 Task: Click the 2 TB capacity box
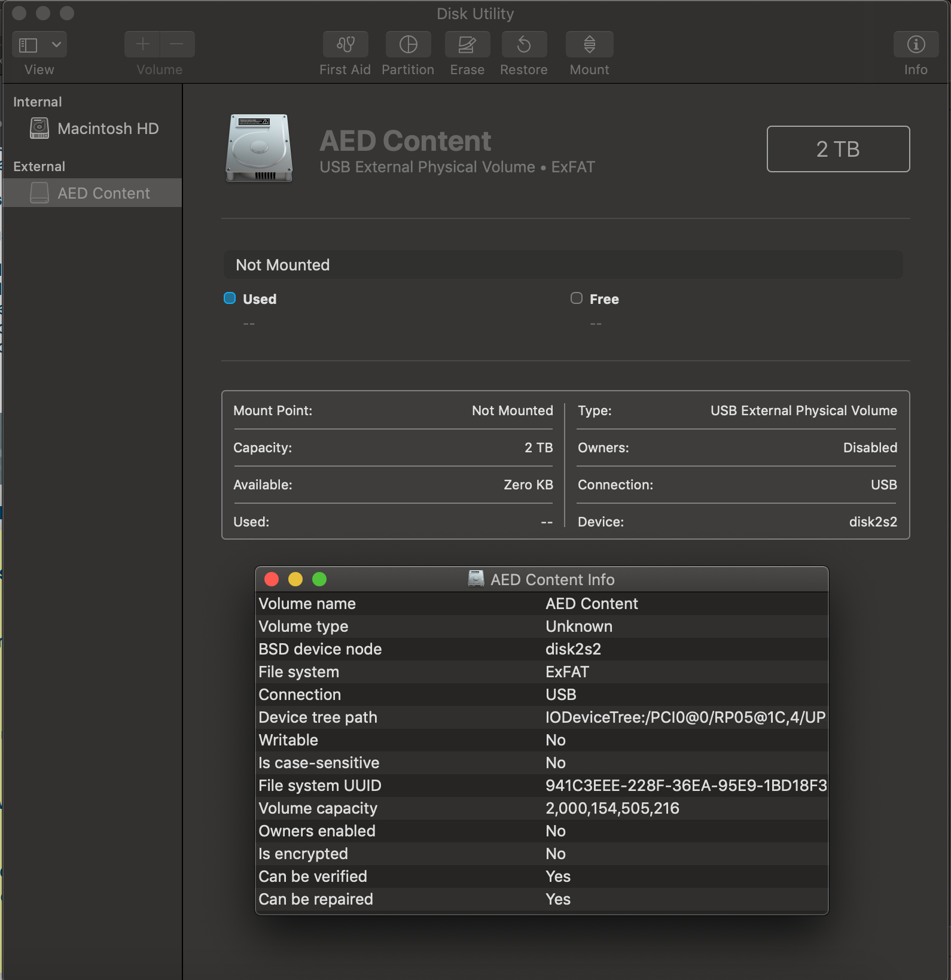tap(838, 149)
